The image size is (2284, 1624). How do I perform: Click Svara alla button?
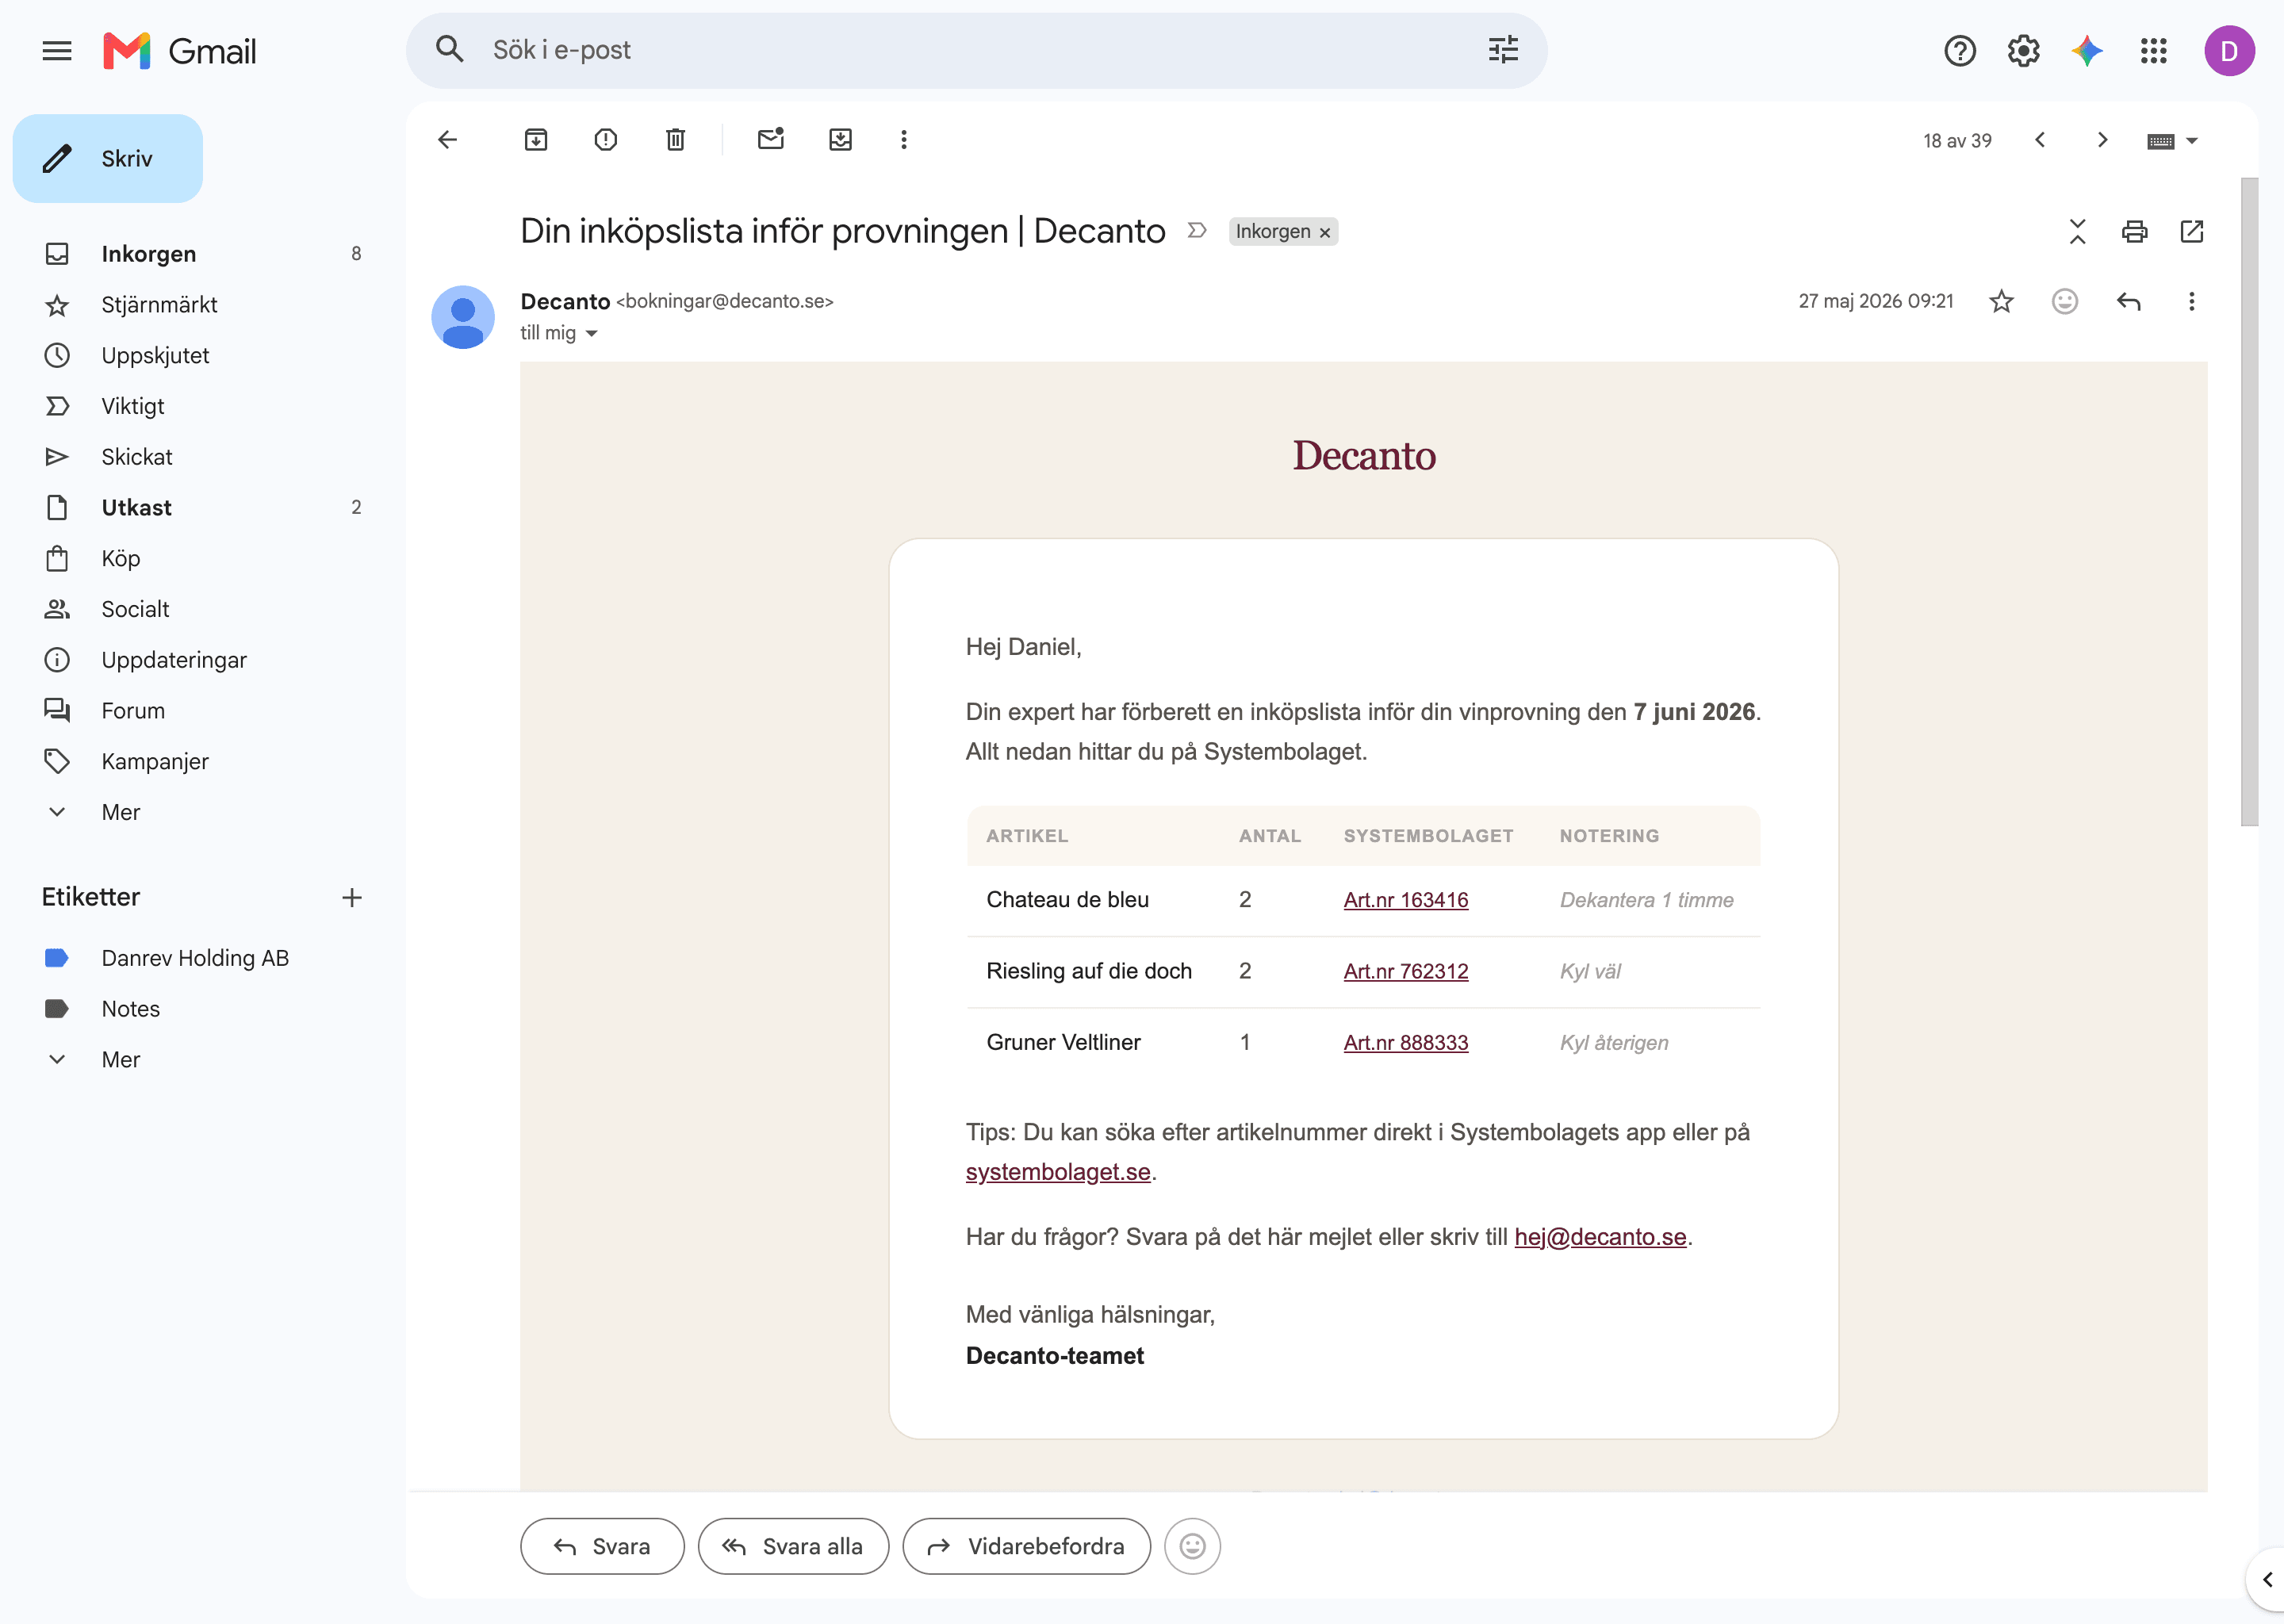pos(793,1546)
